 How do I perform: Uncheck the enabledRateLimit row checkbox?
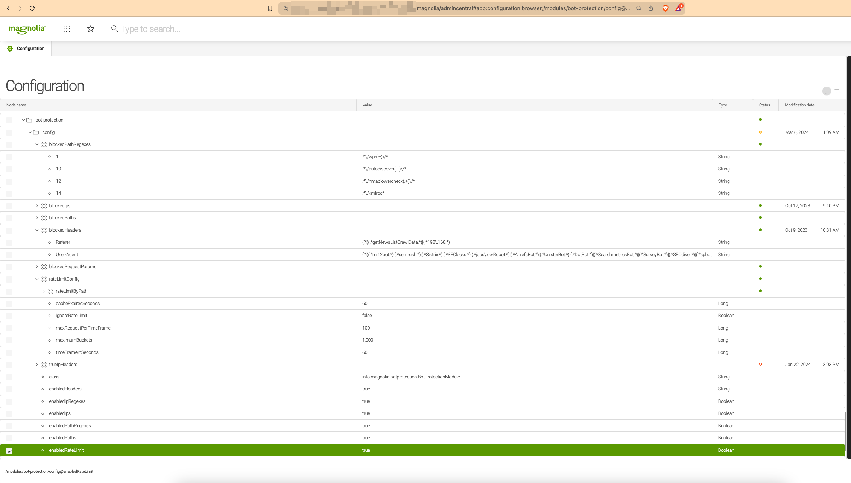click(x=10, y=451)
